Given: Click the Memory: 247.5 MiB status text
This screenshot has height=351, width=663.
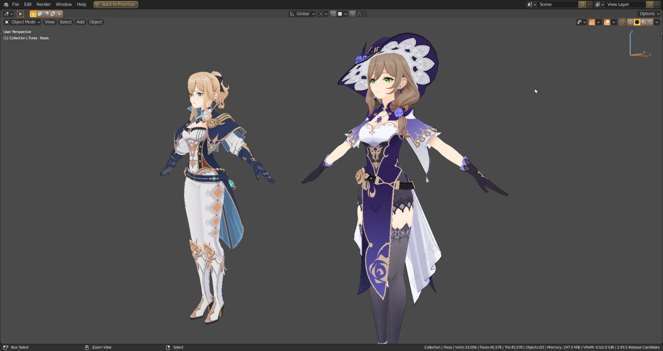Looking at the screenshot, I should point(564,347).
